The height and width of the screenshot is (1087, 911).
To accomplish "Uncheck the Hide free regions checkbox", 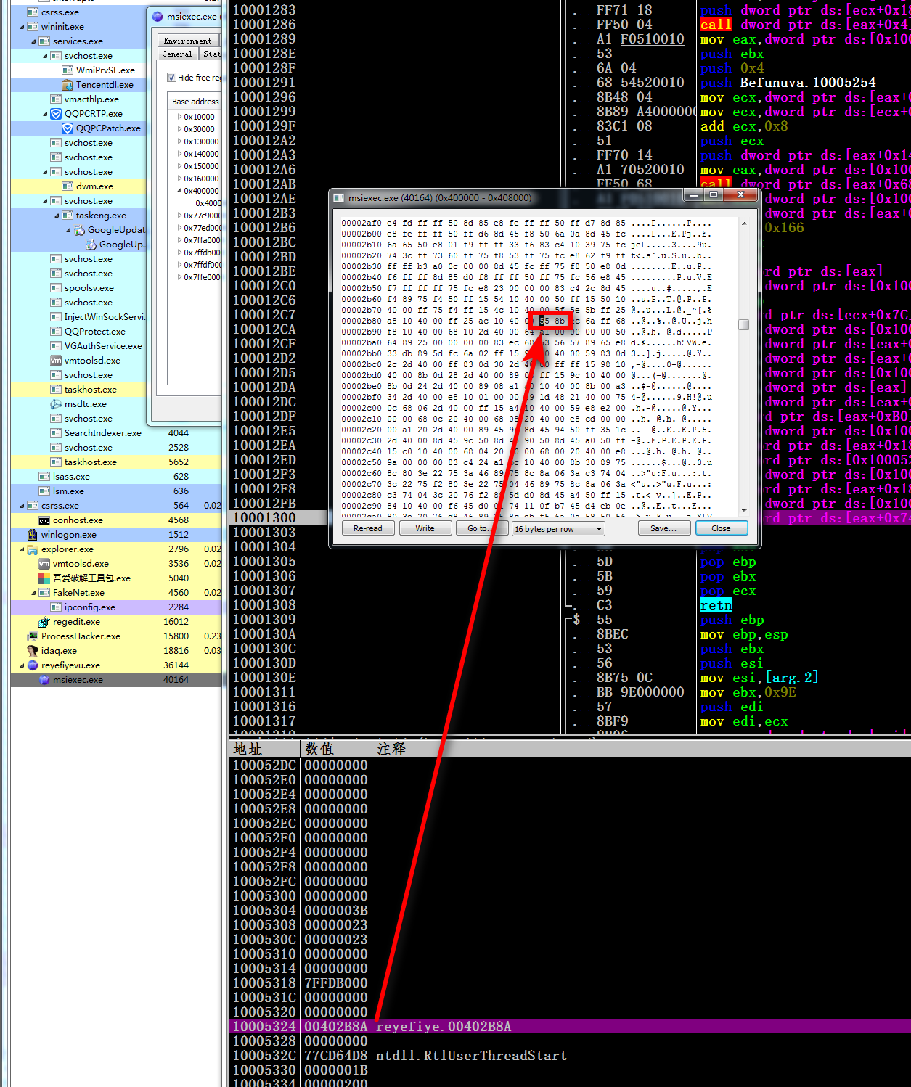I will pyautogui.click(x=172, y=78).
